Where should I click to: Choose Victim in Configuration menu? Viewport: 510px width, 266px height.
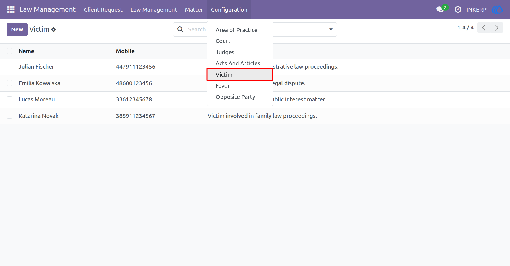[240, 75]
